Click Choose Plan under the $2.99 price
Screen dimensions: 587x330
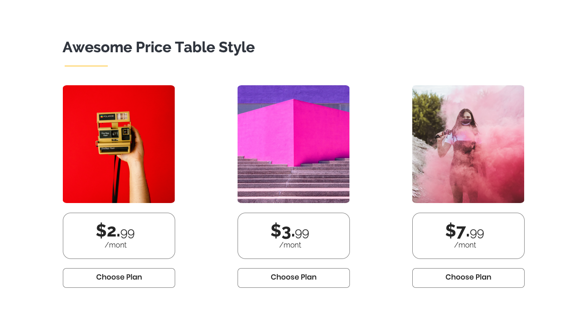click(x=119, y=278)
